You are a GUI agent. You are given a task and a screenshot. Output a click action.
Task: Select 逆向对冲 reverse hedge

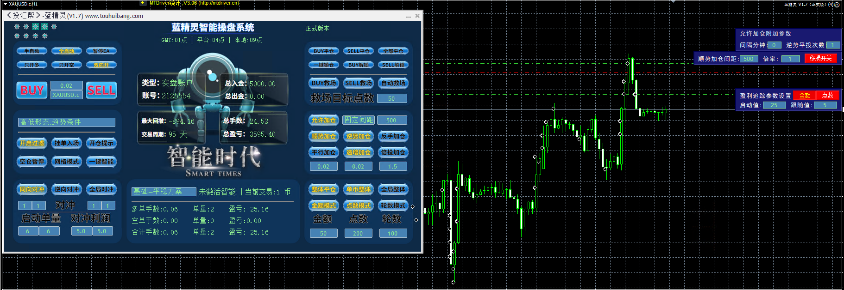pos(67,189)
